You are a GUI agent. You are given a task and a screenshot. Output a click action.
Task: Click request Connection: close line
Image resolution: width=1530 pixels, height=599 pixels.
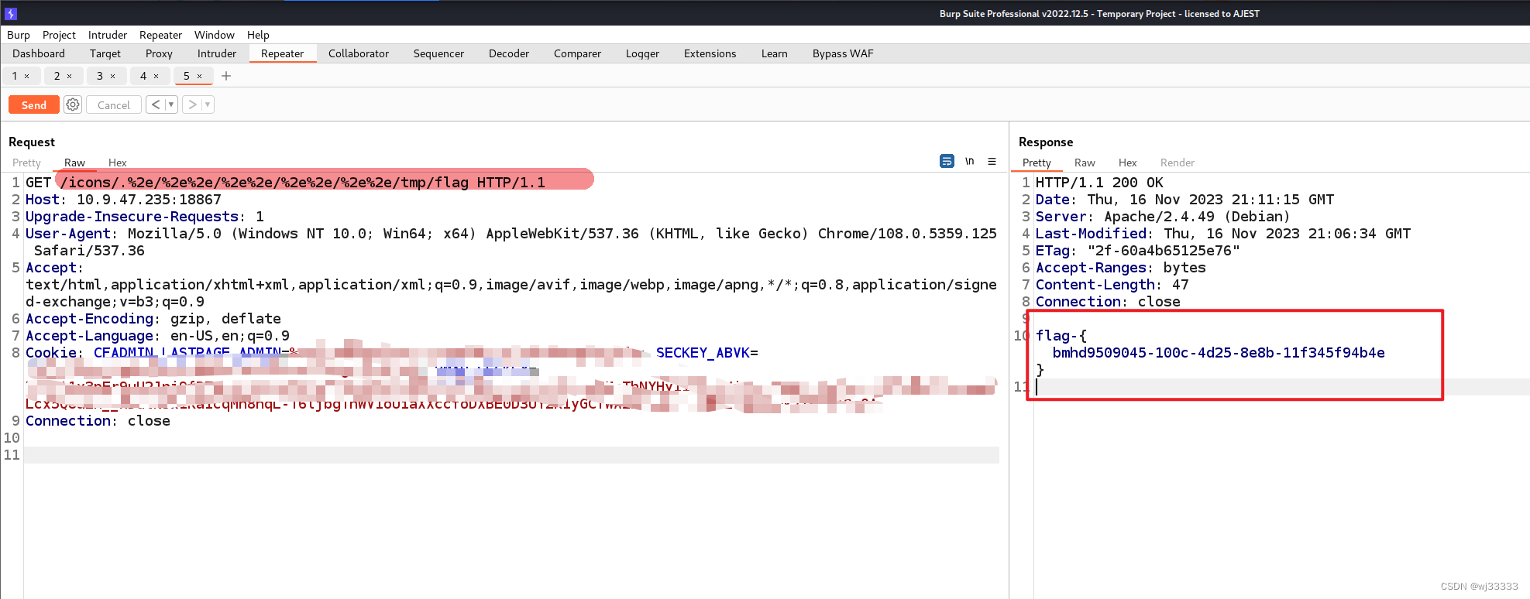[x=98, y=421]
